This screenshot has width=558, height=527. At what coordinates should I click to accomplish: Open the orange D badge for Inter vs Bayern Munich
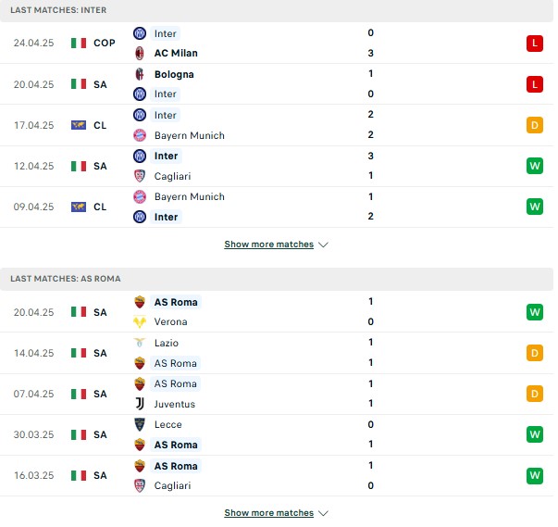pyautogui.click(x=535, y=125)
